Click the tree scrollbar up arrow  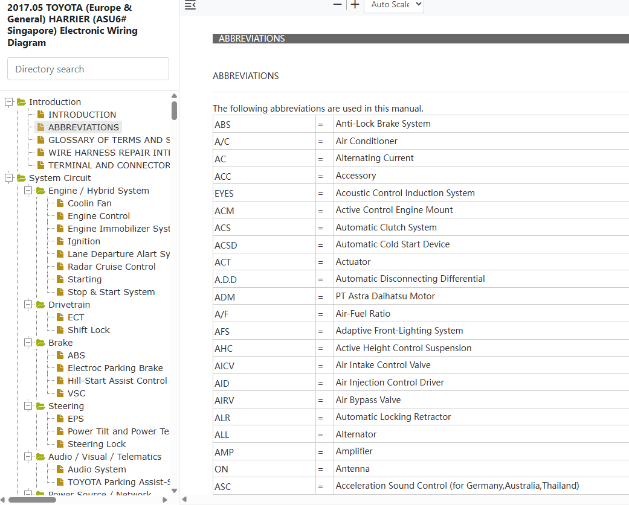[174, 96]
